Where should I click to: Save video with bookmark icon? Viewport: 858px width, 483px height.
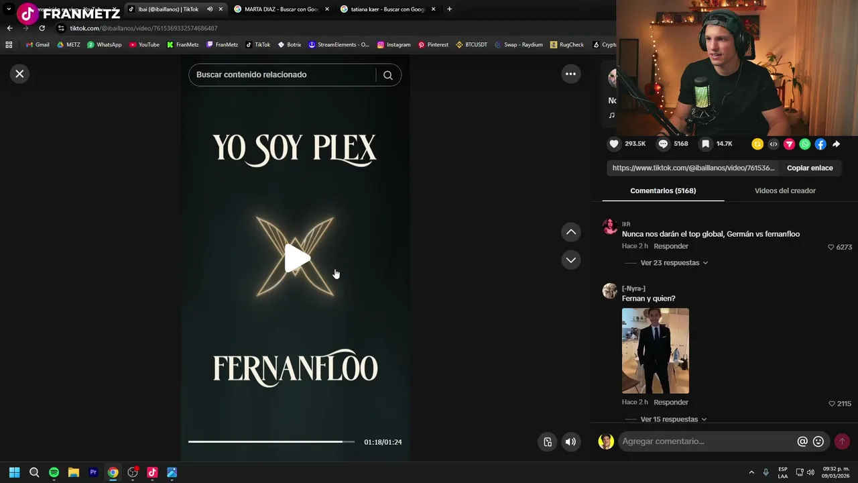click(x=705, y=144)
